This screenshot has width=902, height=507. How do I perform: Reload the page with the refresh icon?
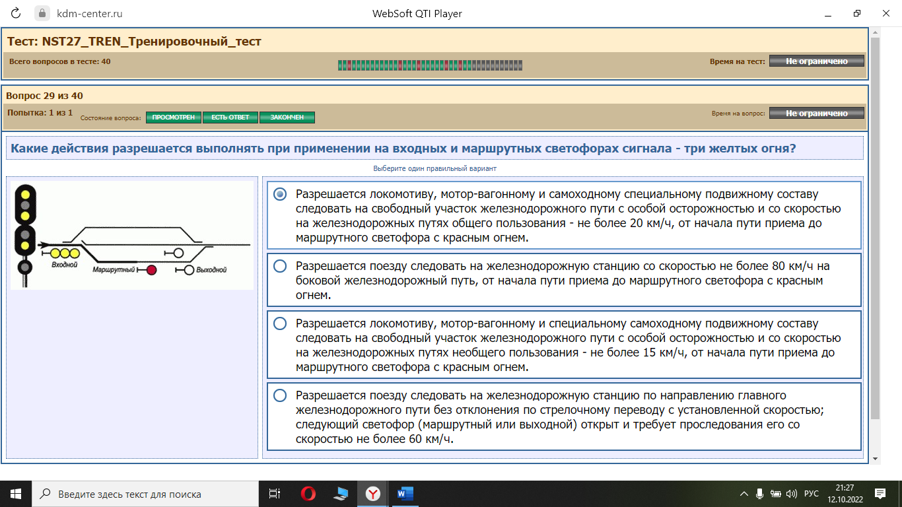tap(16, 13)
